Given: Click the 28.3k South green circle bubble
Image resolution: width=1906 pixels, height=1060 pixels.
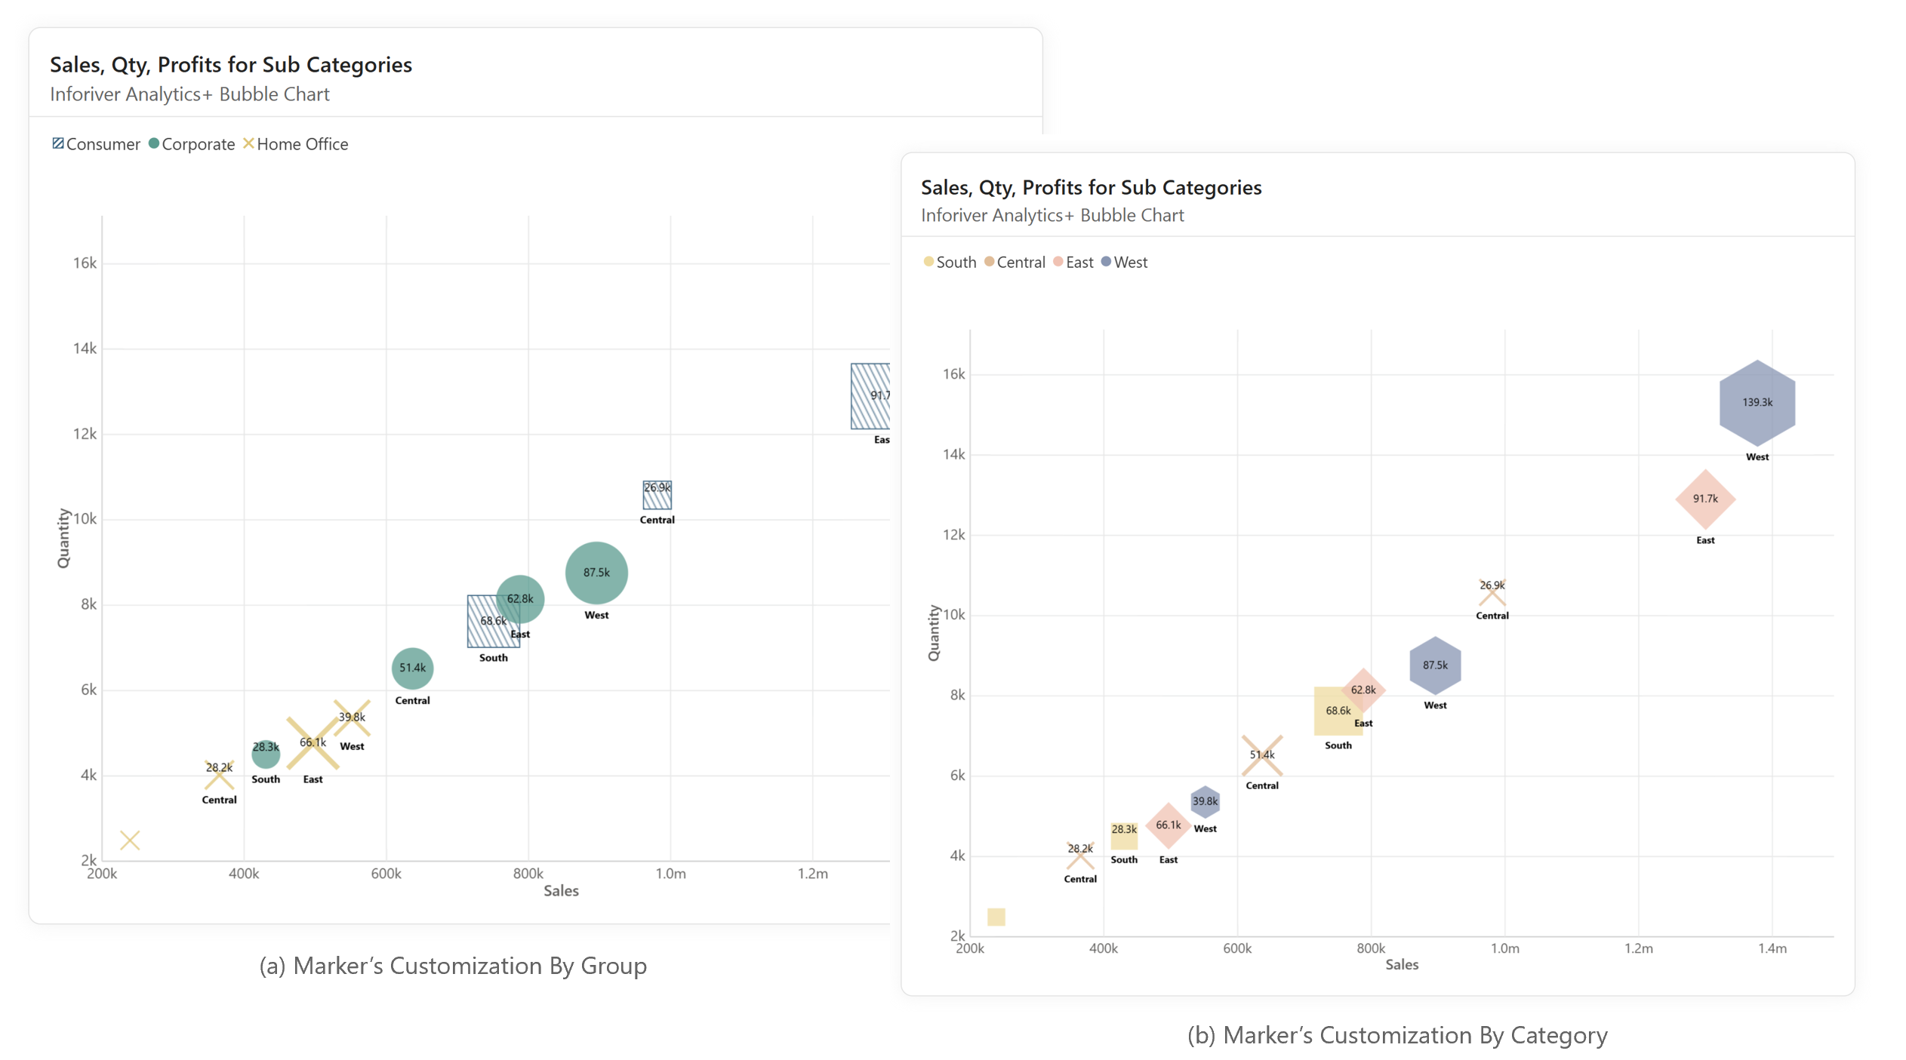Looking at the screenshot, I should click(265, 754).
